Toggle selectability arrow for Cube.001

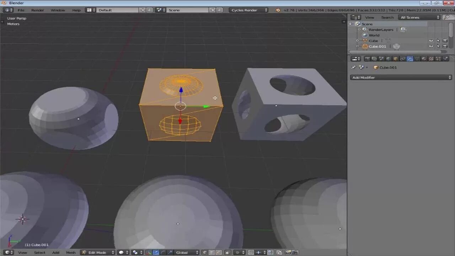(x=438, y=46)
